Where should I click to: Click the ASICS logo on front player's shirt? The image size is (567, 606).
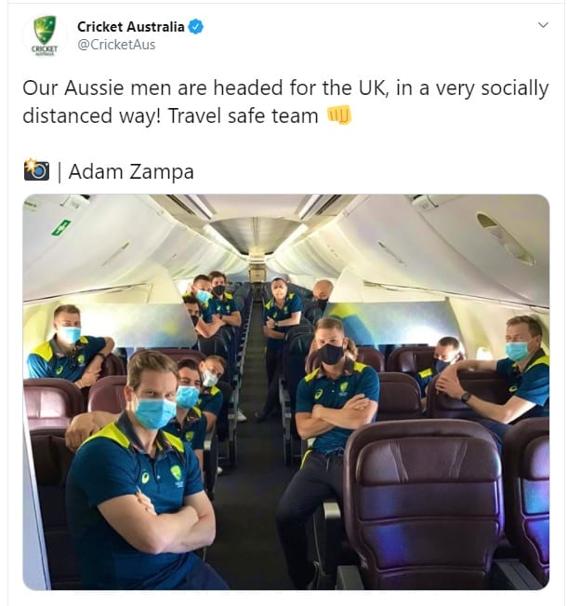point(145,478)
